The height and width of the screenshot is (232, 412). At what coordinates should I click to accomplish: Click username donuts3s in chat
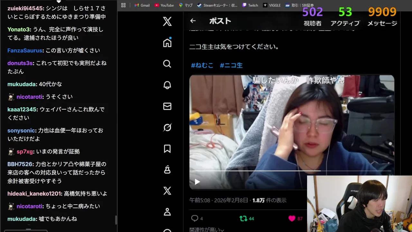(20, 63)
